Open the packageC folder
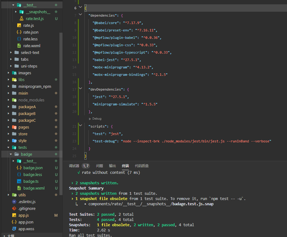The height and width of the screenshot is (237, 287). (27, 120)
